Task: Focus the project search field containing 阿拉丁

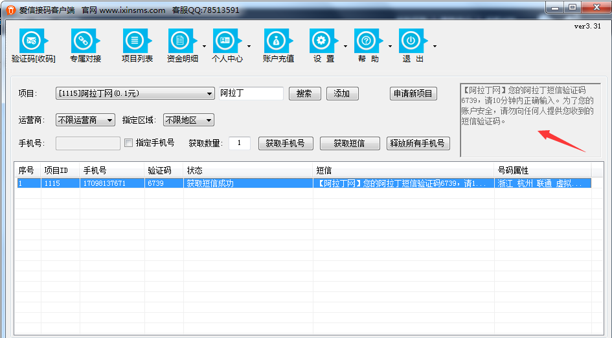Action: click(x=251, y=94)
